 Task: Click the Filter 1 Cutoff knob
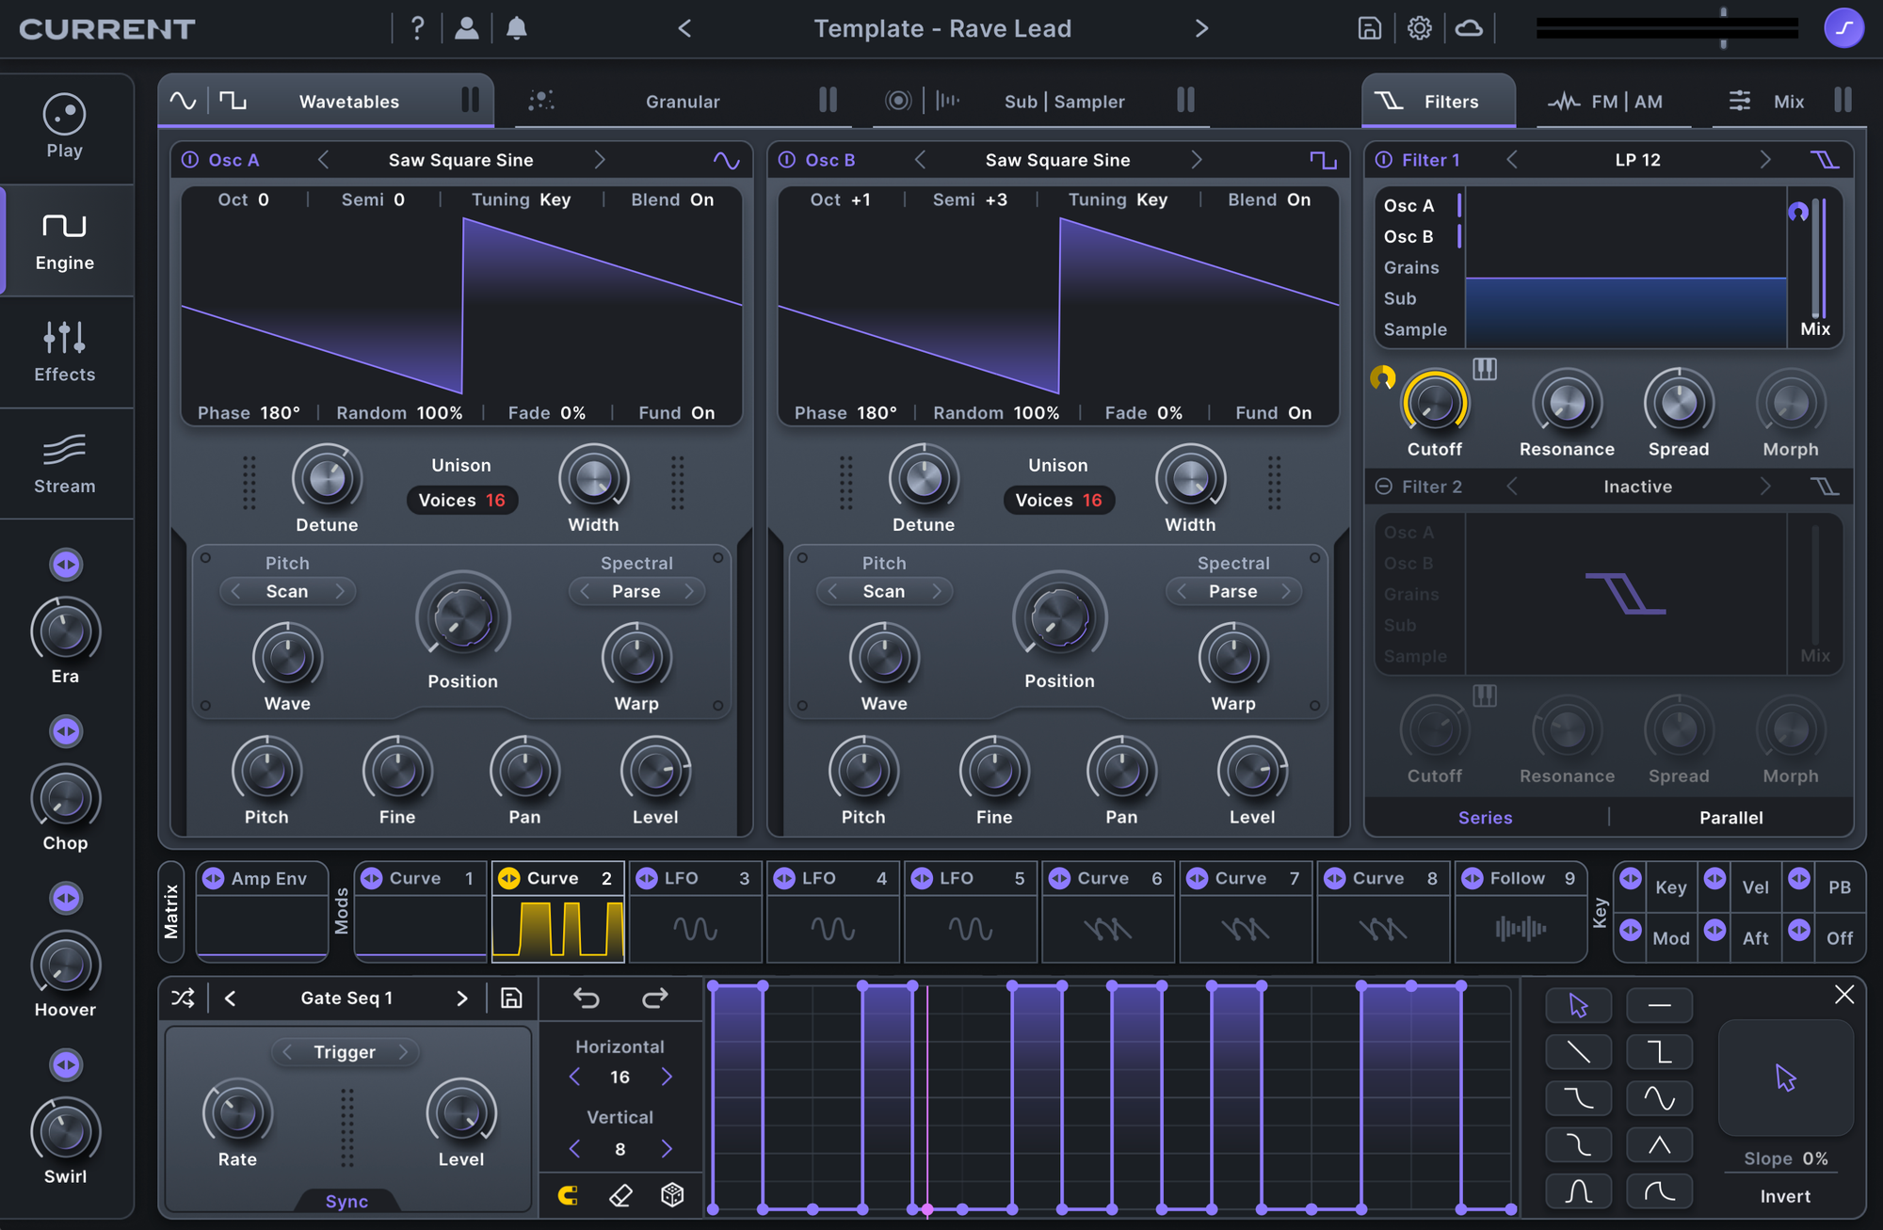click(1434, 405)
